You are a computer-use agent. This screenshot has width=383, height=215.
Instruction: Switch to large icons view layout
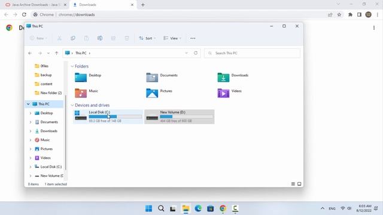pyautogui.click(x=299, y=184)
